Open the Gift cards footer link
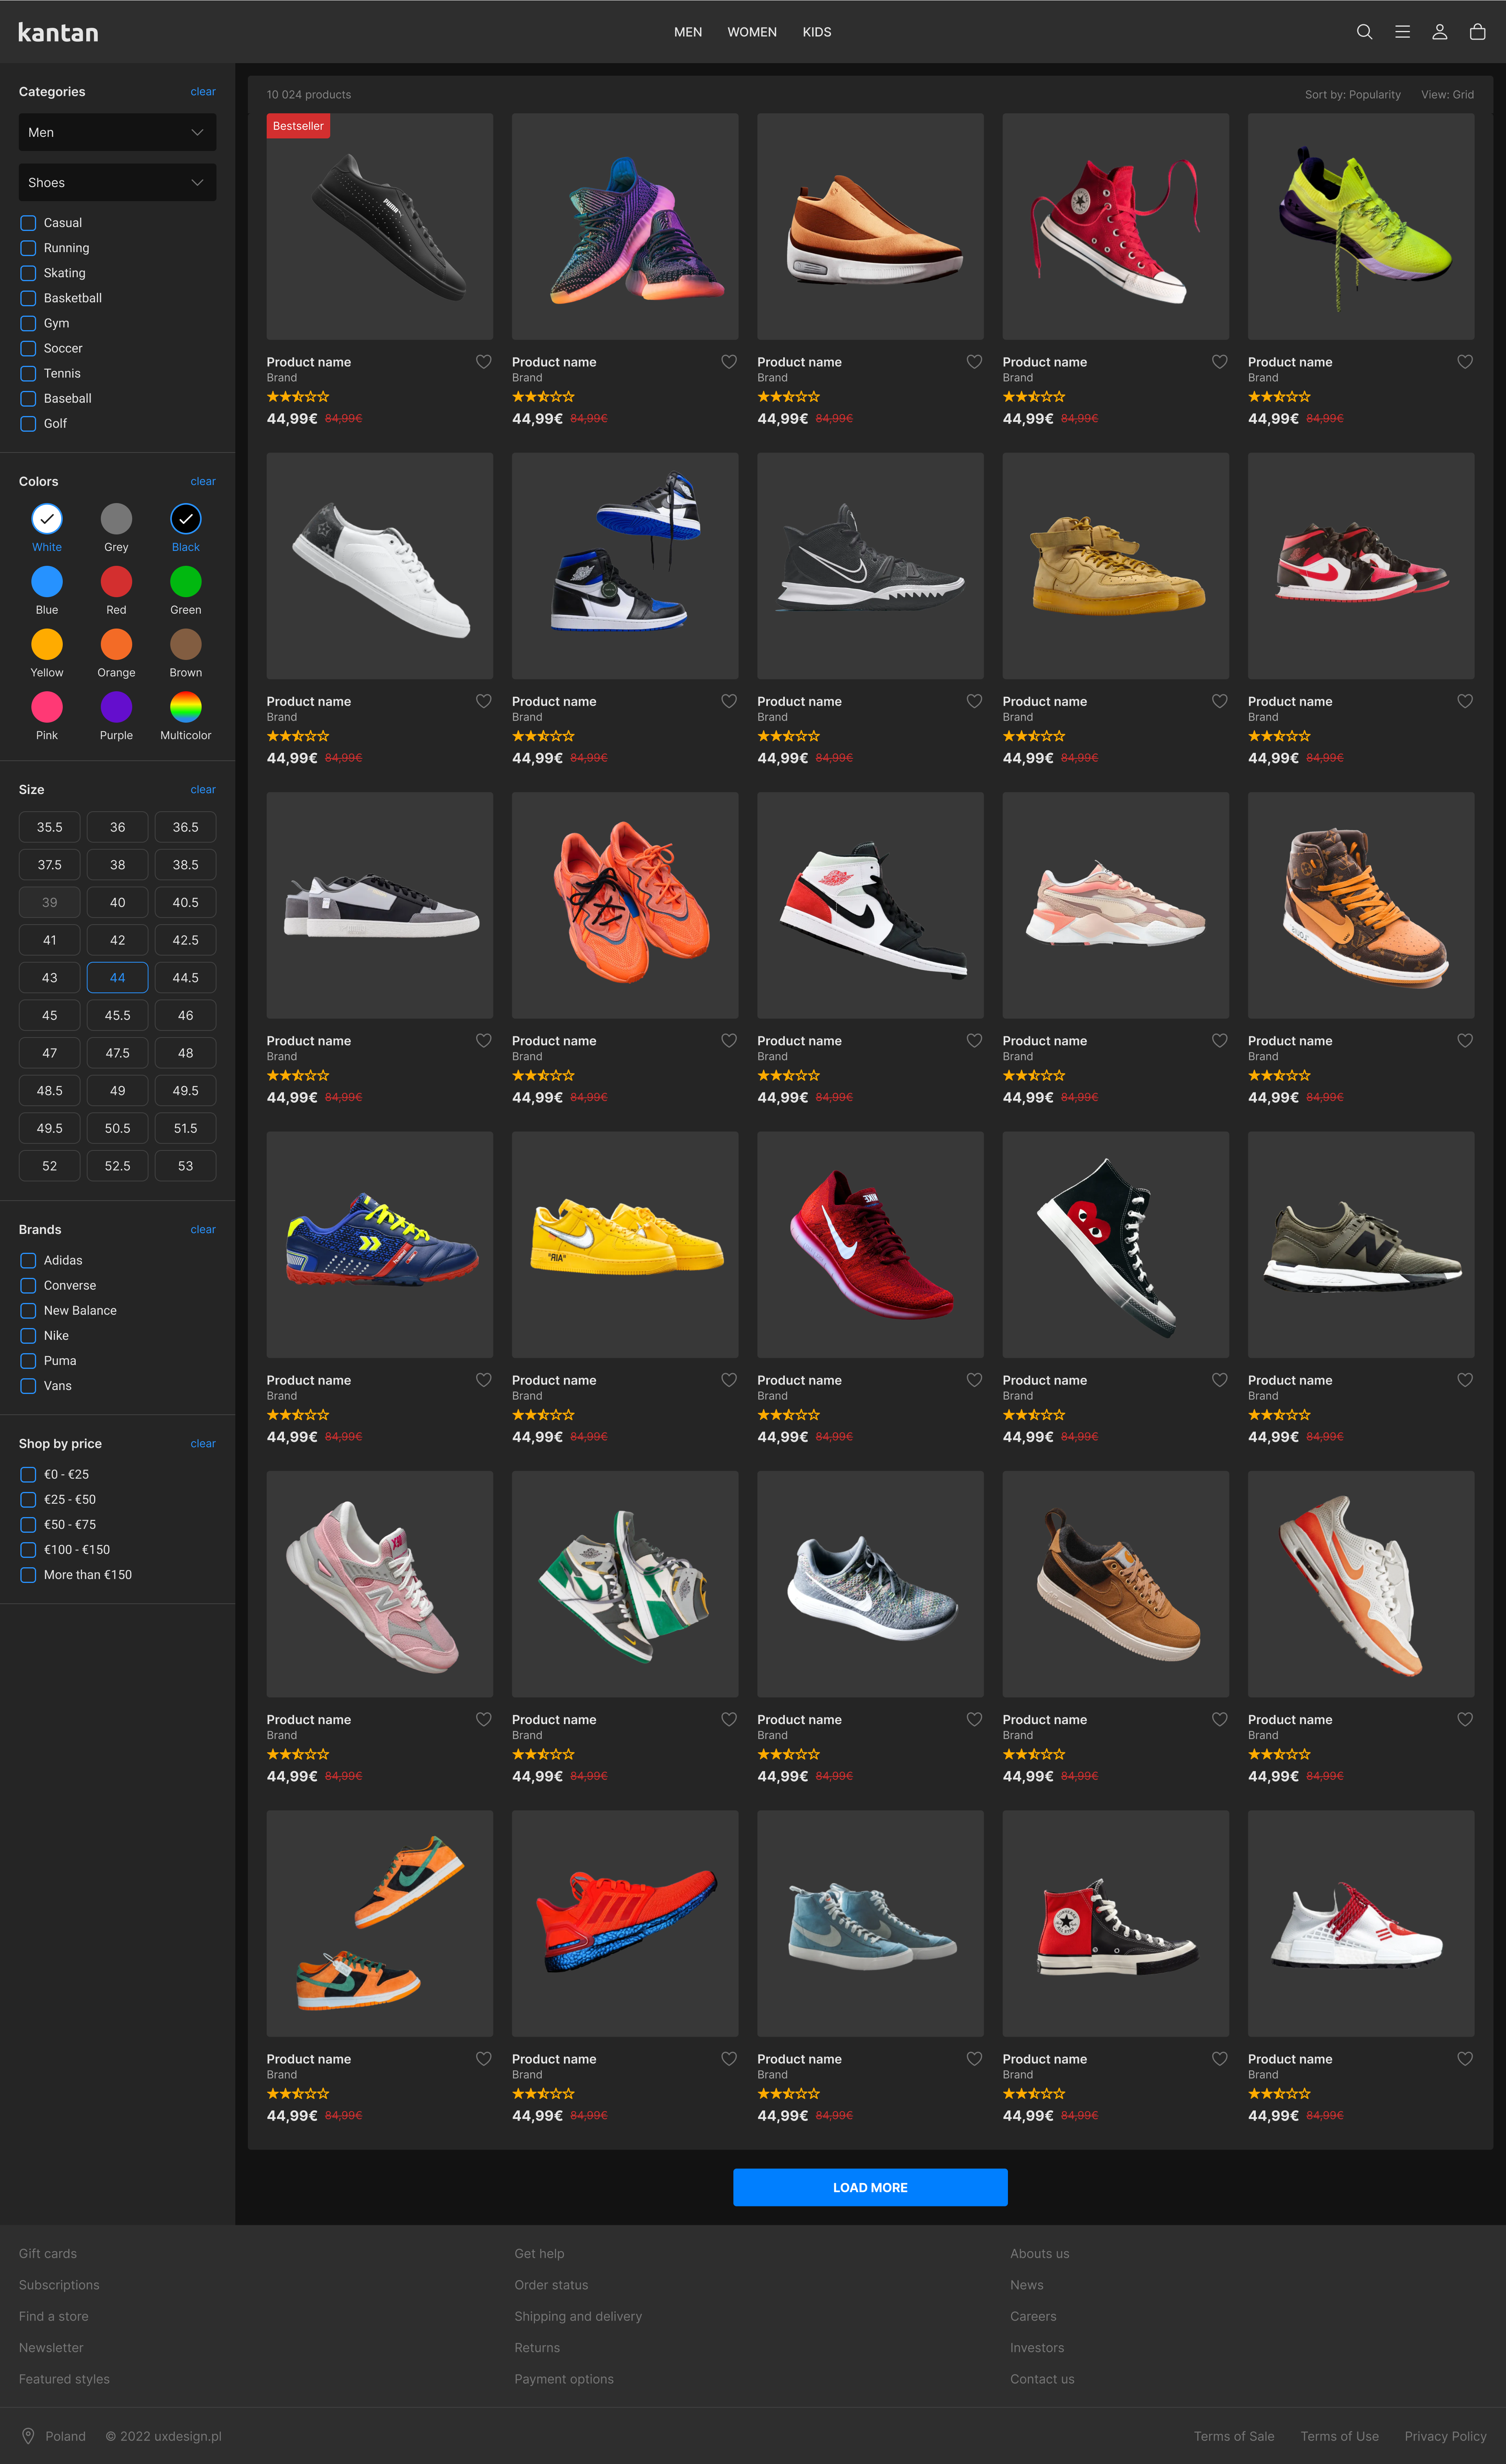 (48, 2253)
